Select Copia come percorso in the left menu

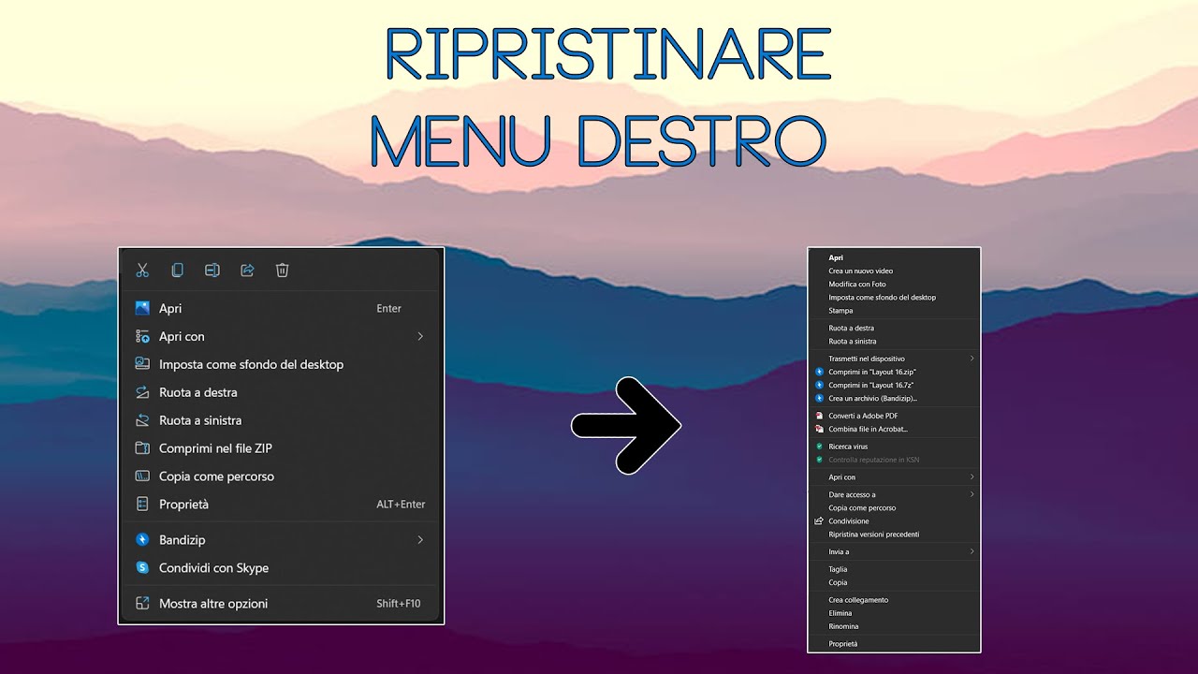[281, 476]
